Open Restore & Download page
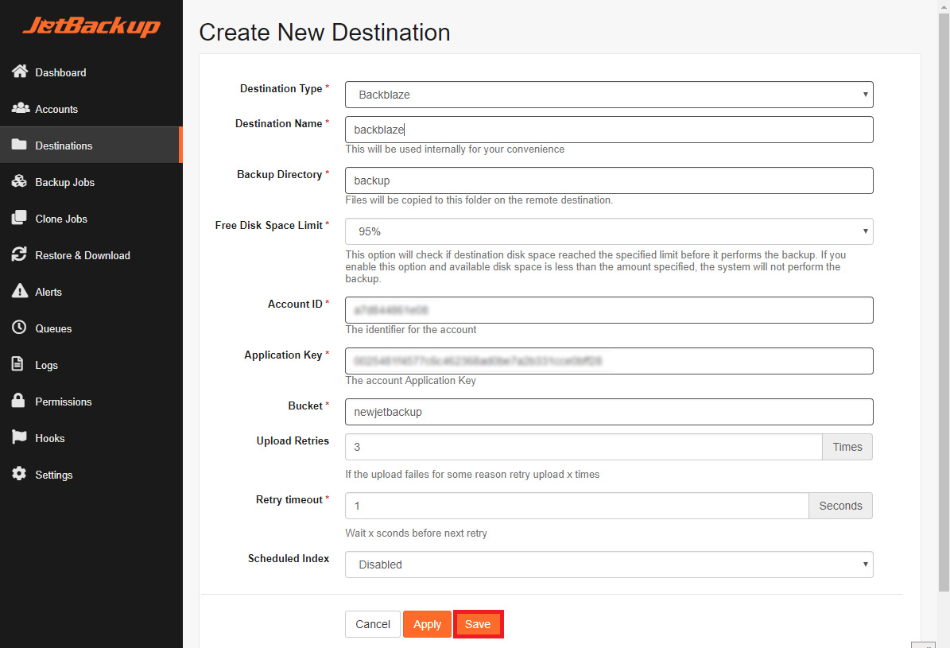This screenshot has width=950, height=648. pos(91,255)
